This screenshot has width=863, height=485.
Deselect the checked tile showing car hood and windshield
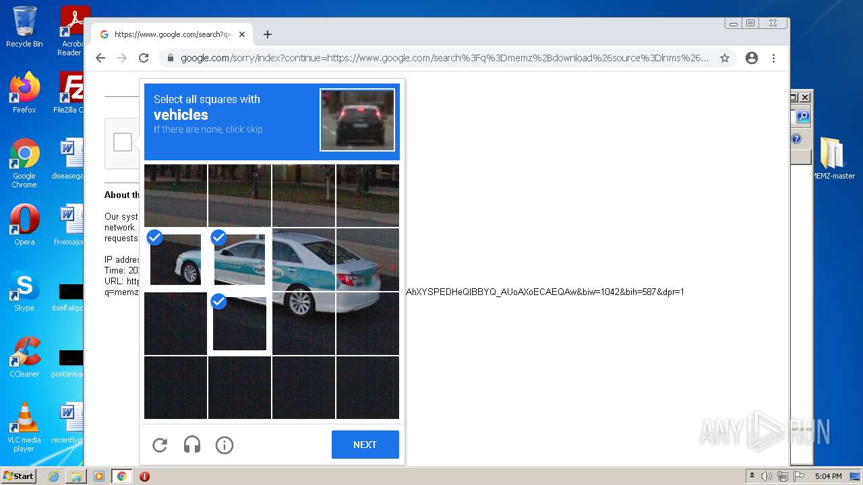coord(239,259)
